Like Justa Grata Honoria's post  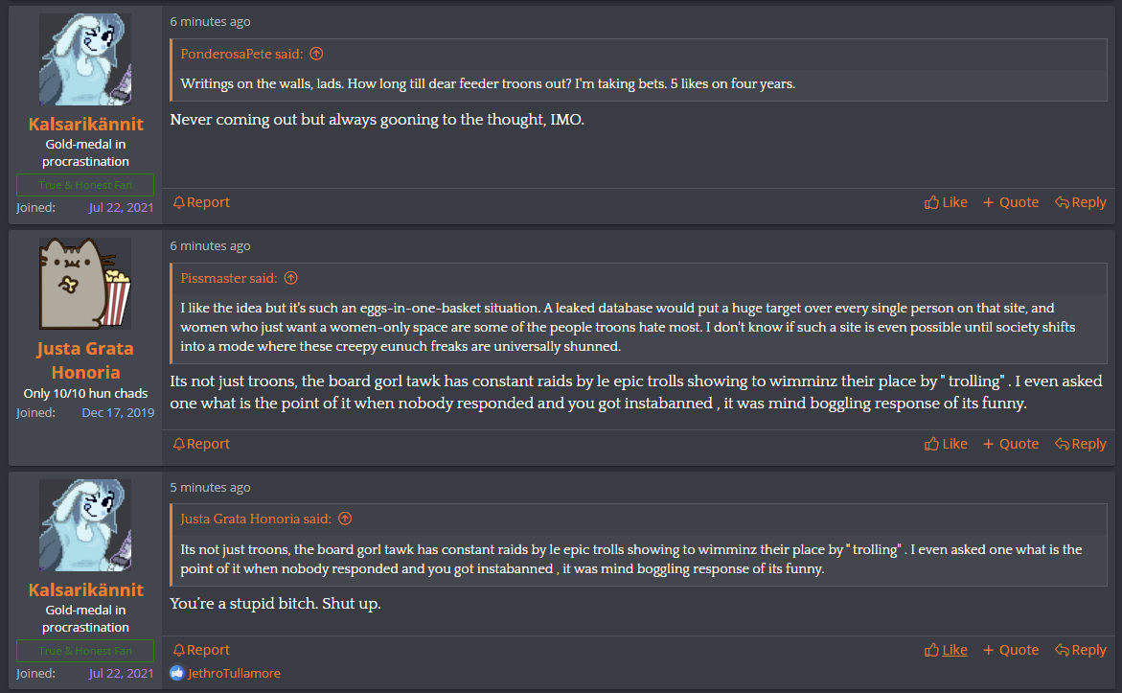tap(946, 444)
